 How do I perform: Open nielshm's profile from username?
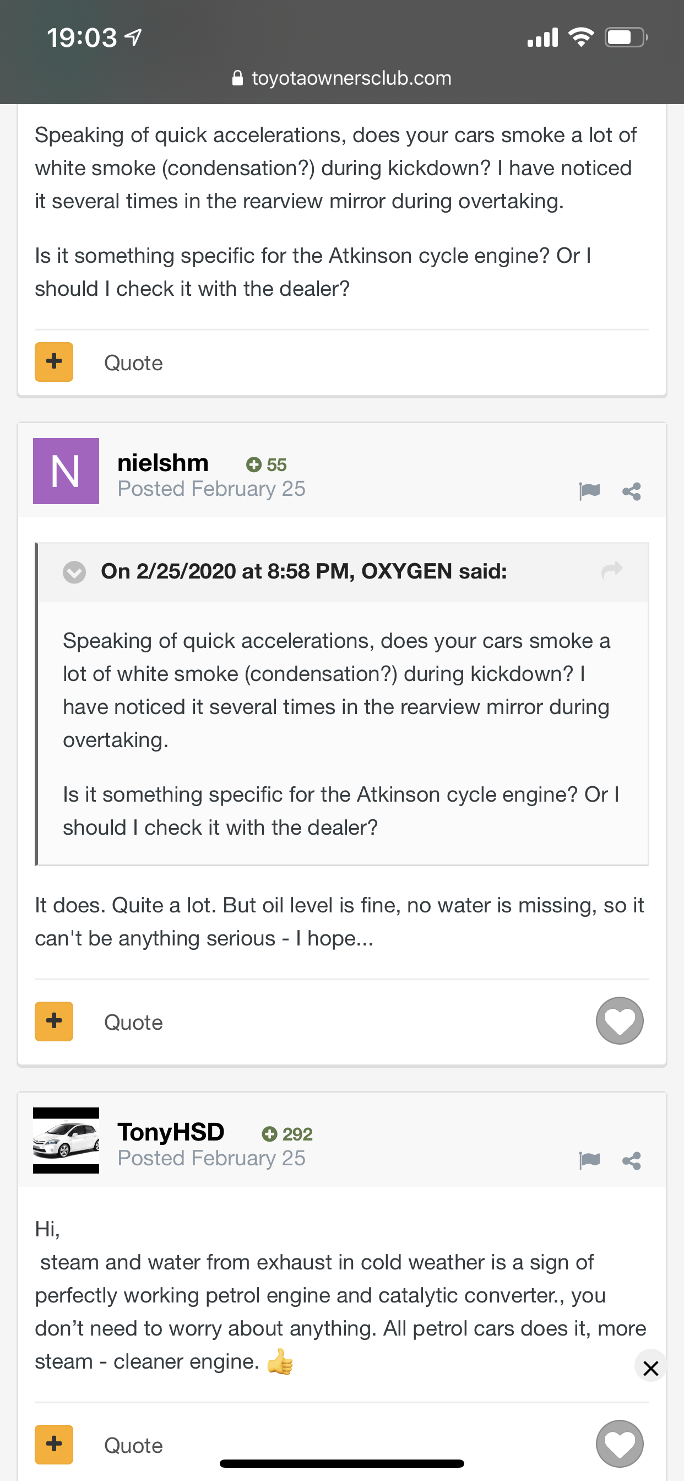(162, 463)
